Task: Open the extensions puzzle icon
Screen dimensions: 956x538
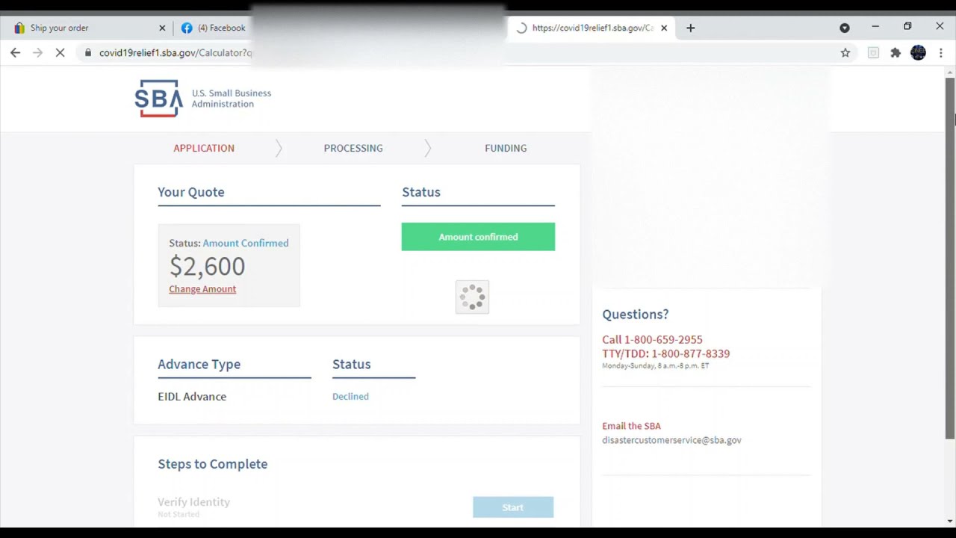Action: click(x=896, y=52)
